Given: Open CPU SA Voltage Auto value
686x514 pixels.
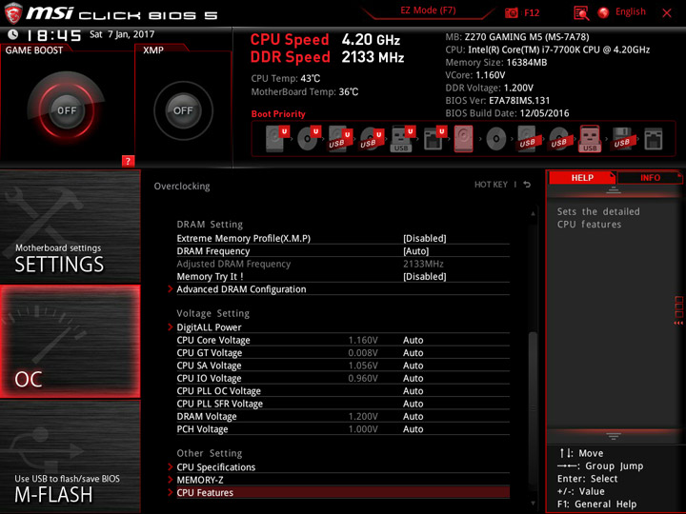Looking at the screenshot, I should [413, 366].
